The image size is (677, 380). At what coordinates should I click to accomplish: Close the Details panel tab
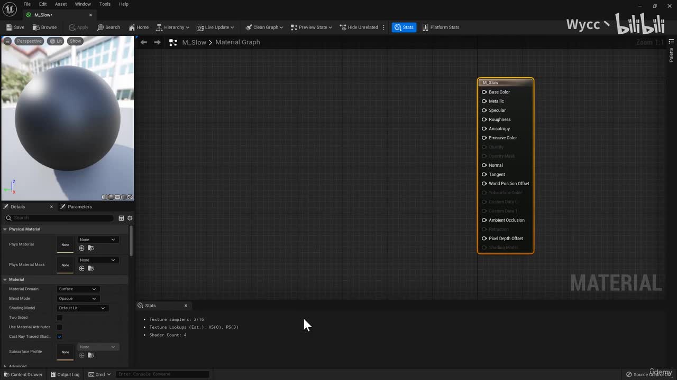pos(51,207)
